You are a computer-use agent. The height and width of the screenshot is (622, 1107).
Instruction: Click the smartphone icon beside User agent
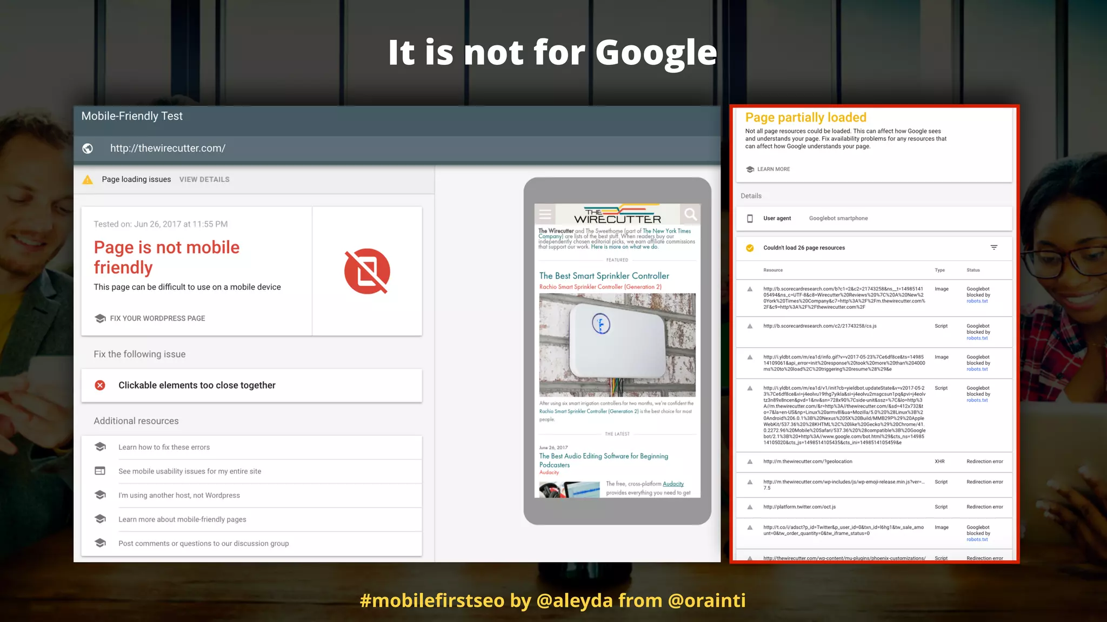pyautogui.click(x=750, y=218)
